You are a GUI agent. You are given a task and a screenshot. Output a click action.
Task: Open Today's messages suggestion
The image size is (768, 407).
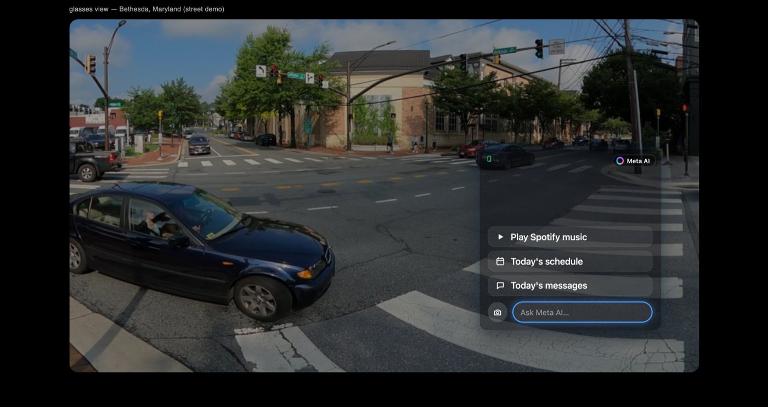point(570,285)
